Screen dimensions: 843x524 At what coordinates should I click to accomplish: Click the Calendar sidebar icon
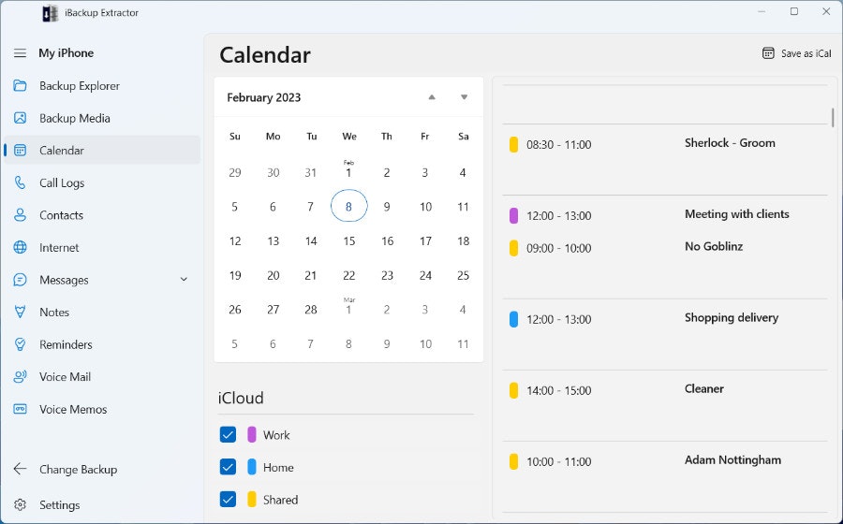coord(20,151)
